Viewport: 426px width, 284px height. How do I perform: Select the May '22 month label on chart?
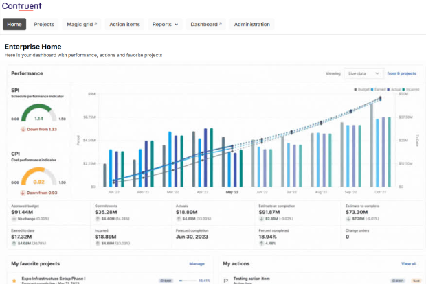[232, 192]
